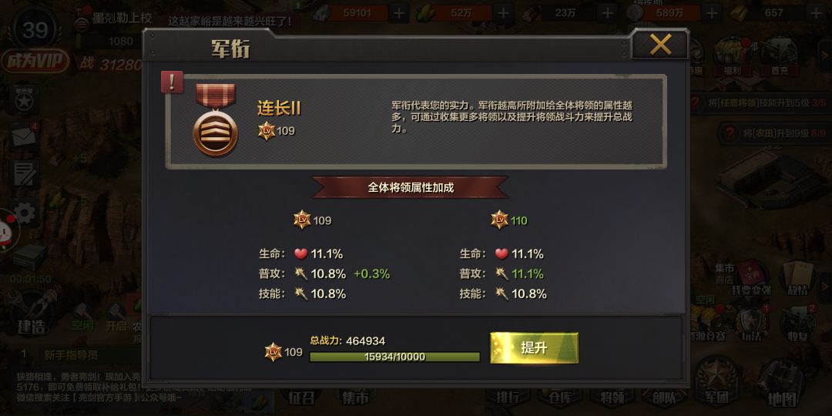Viewport: 832px width, 416px height.
Task: Click the 总战力 progress bar
Action: click(x=394, y=357)
